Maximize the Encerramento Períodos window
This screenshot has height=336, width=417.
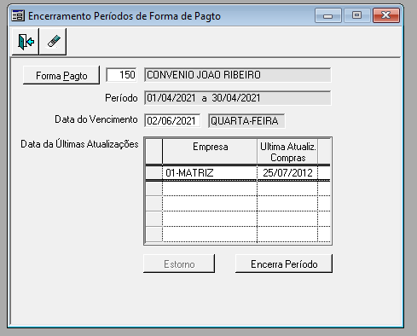(x=356, y=15)
